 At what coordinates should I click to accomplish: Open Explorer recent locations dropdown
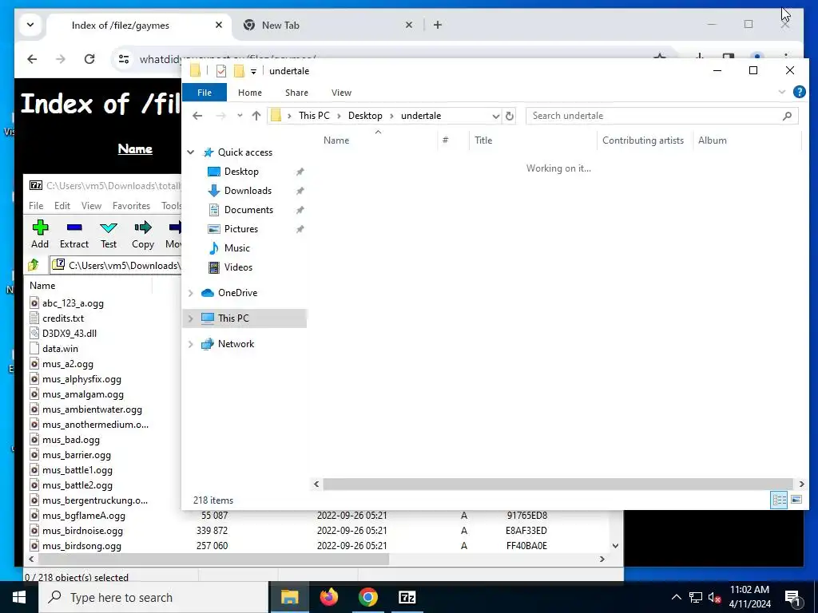tap(240, 116)
